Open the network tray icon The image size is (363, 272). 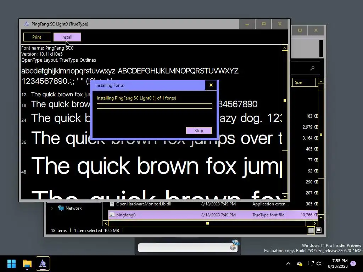tap(311, 263)
